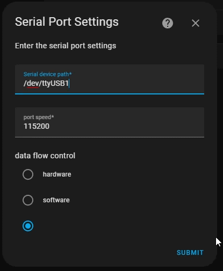The image size is (223, 271).
Task: Click the gray underline below port speed
Action: coord(110,137)
